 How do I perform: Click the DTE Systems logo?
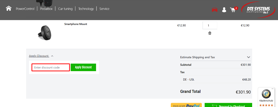pos(258,10)
